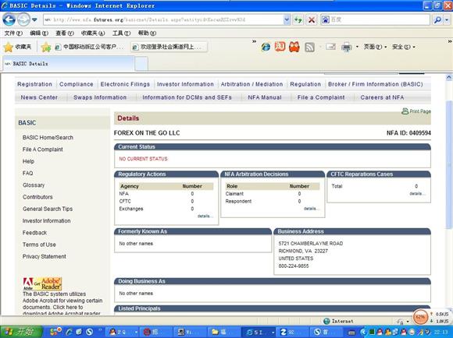Click the red owl toolbar icon
This screenshot has height=338, width=453.
tap(294, 47)
